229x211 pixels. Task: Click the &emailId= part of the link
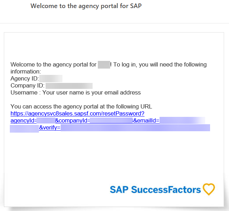(x=146, y=121)
